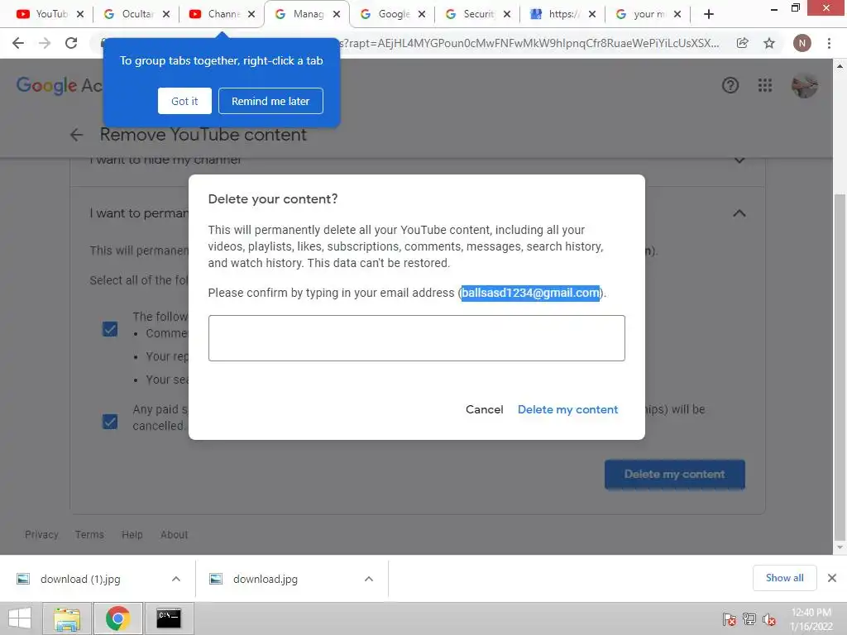Open the download.jpg file

pyautogui.click(x=265, y=579)
